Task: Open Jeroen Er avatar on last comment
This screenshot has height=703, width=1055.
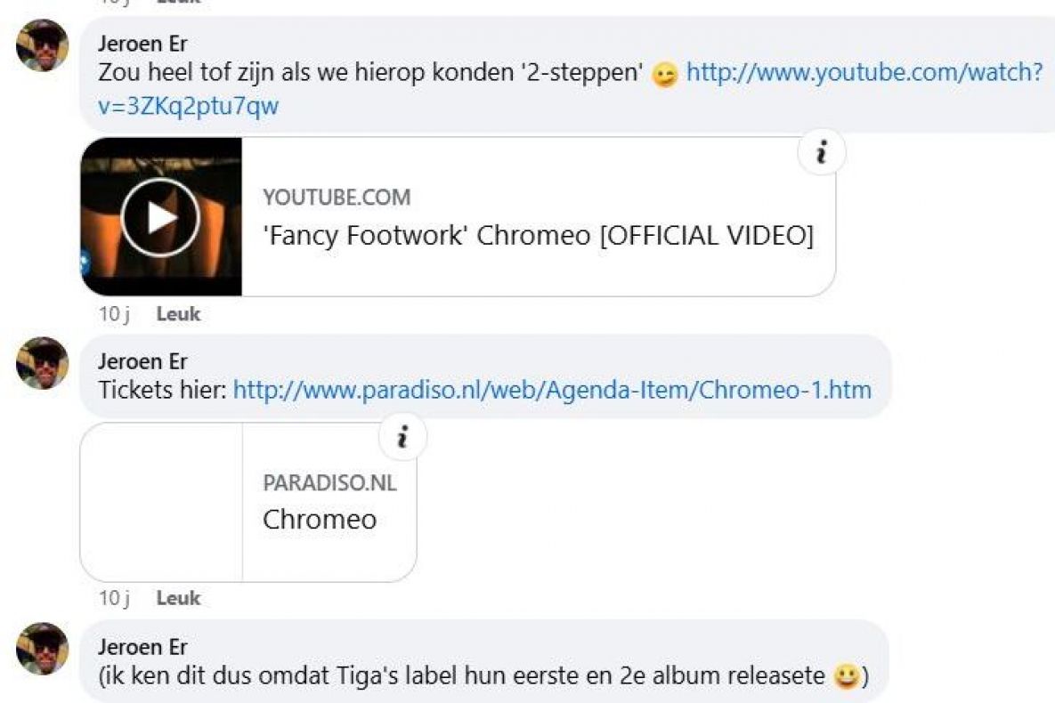Action: 43,649
